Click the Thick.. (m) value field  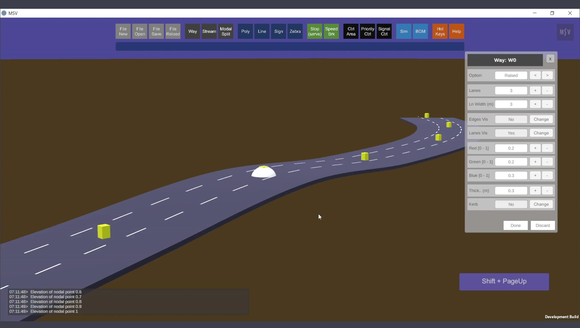[x=511, y=191]
